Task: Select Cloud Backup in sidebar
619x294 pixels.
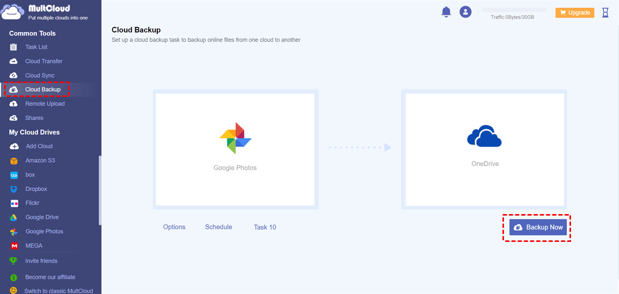Action: (x=43, y=90)
